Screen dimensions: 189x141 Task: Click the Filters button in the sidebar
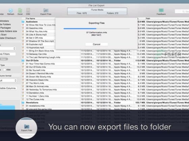click(x=8, y=54)
